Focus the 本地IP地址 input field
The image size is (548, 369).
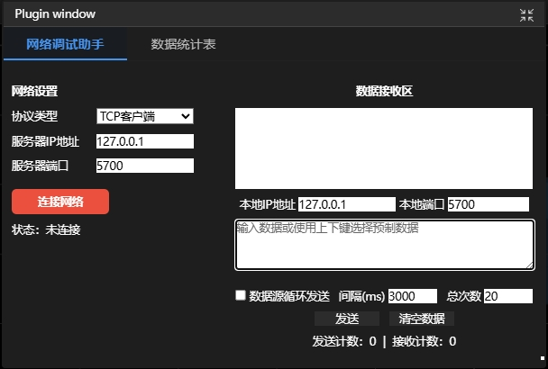(346, 204)
